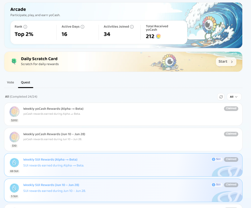Click Weekly yoCash Rewards (Jun 10 – Jun 28) title
The height and width of the screenshot is (208, 251).
[54, 134]
